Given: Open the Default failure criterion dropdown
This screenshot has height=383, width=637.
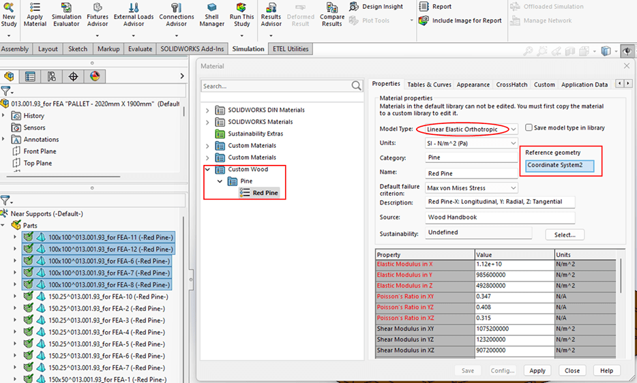Looking at the screenshot, I should (513, 187).
